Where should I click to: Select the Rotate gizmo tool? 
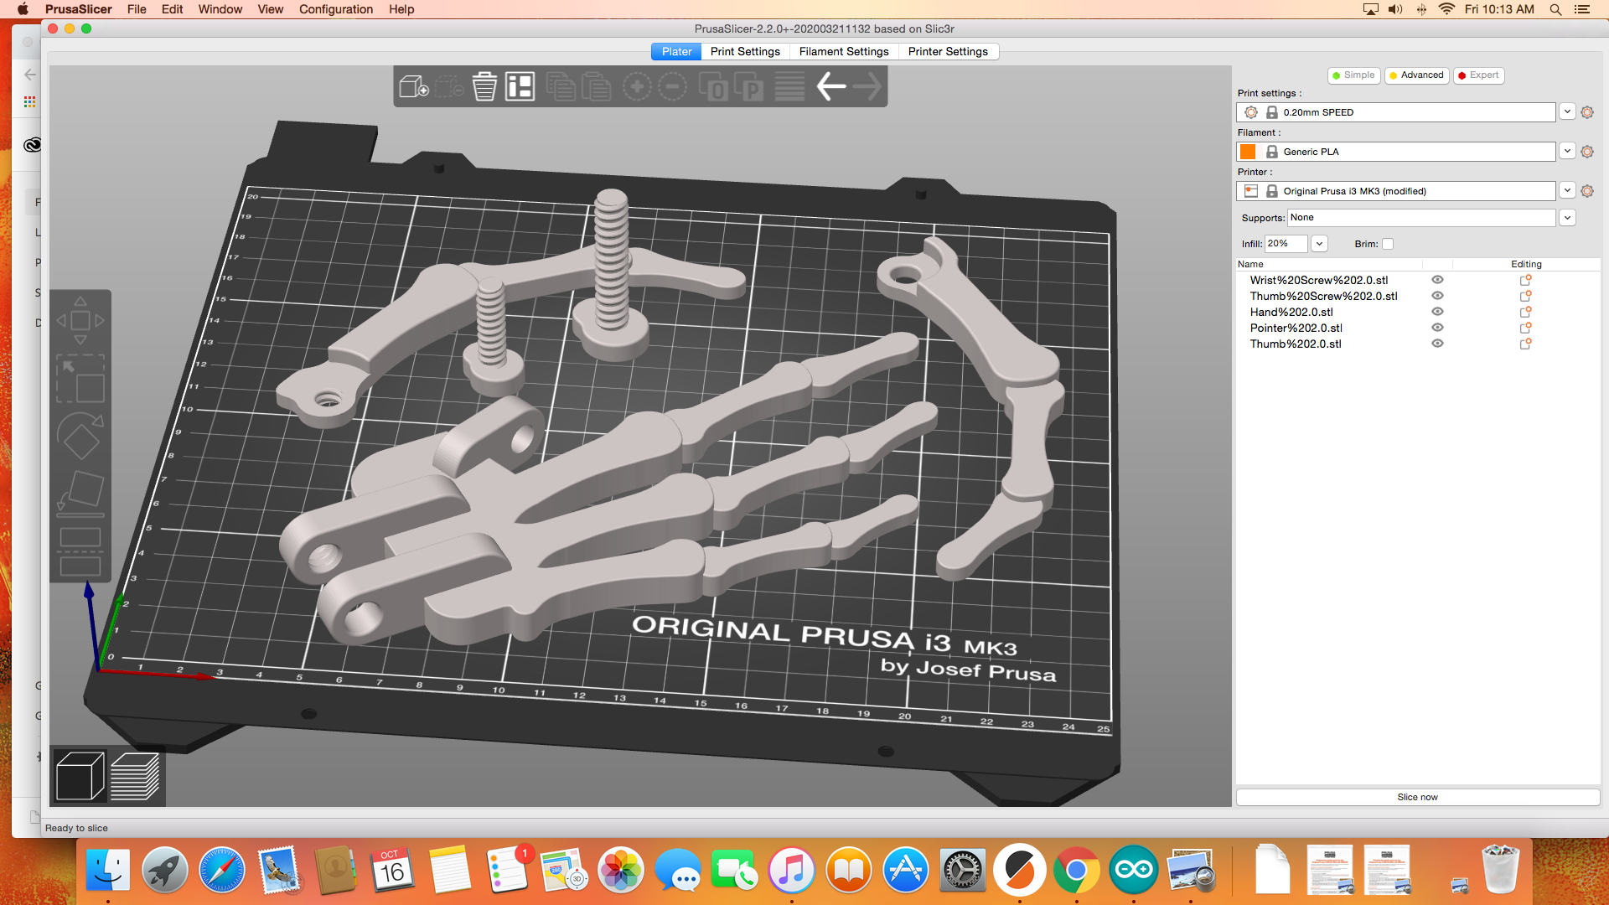[x=80, y=436]
